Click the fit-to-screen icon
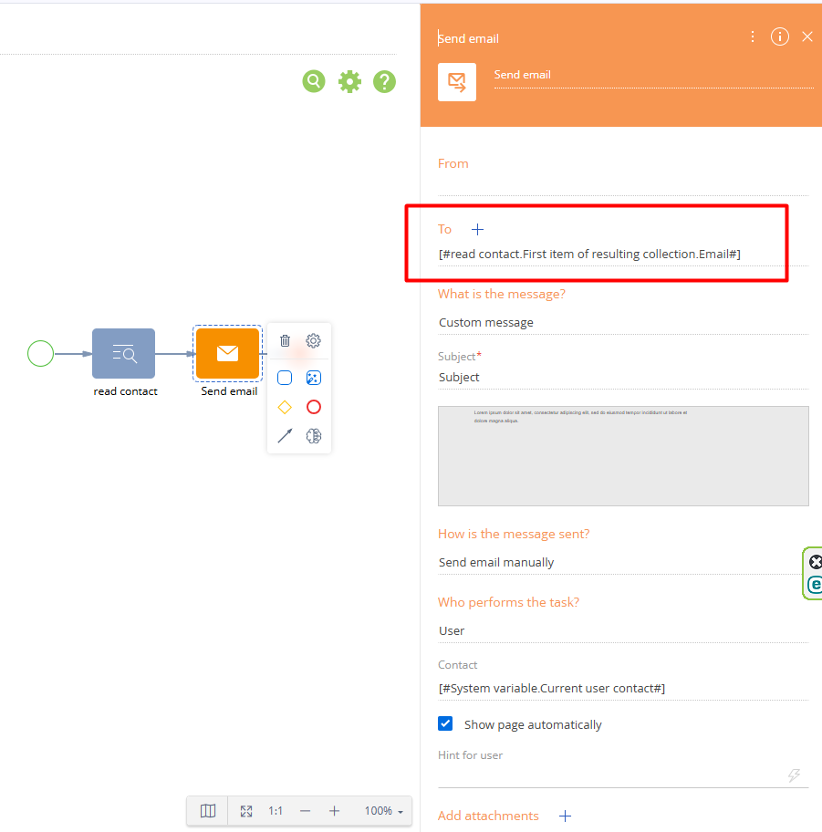Image resolution: width=822 pixels, height=832 pixels. [245, 810]
